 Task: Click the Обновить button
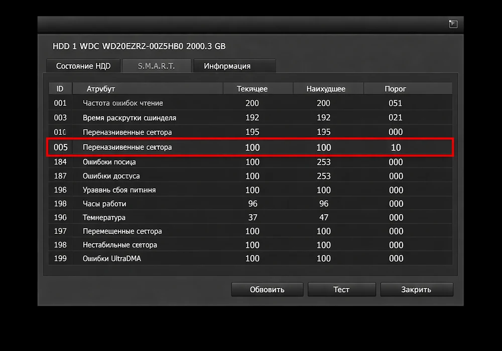pos(267,289)
